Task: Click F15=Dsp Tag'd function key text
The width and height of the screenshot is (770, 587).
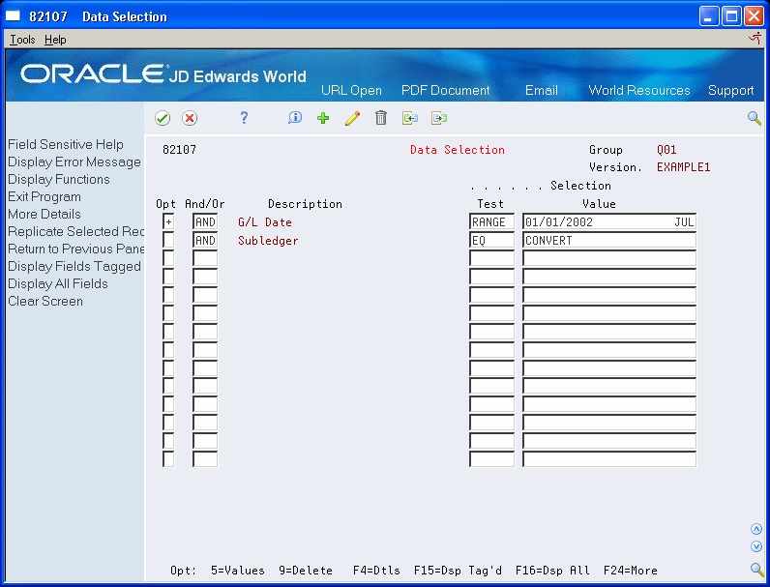Action: (458, 571)
